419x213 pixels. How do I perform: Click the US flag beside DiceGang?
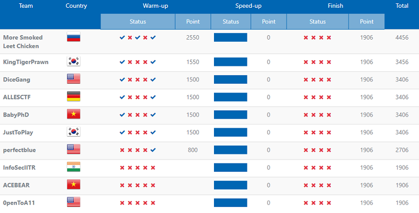point(74,79)
